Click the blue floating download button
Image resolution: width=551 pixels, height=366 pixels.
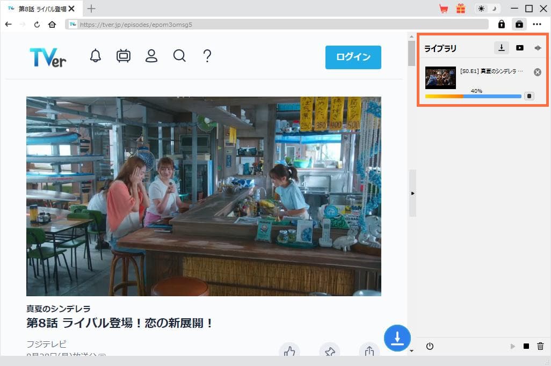coord(397,338)
